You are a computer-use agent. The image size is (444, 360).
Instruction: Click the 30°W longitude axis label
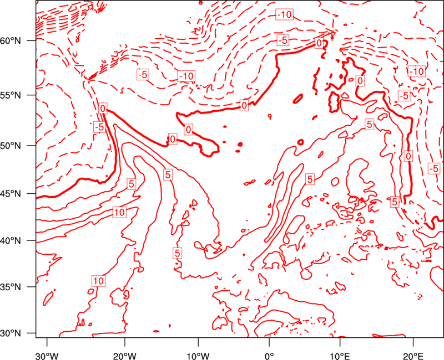point(47,356)
